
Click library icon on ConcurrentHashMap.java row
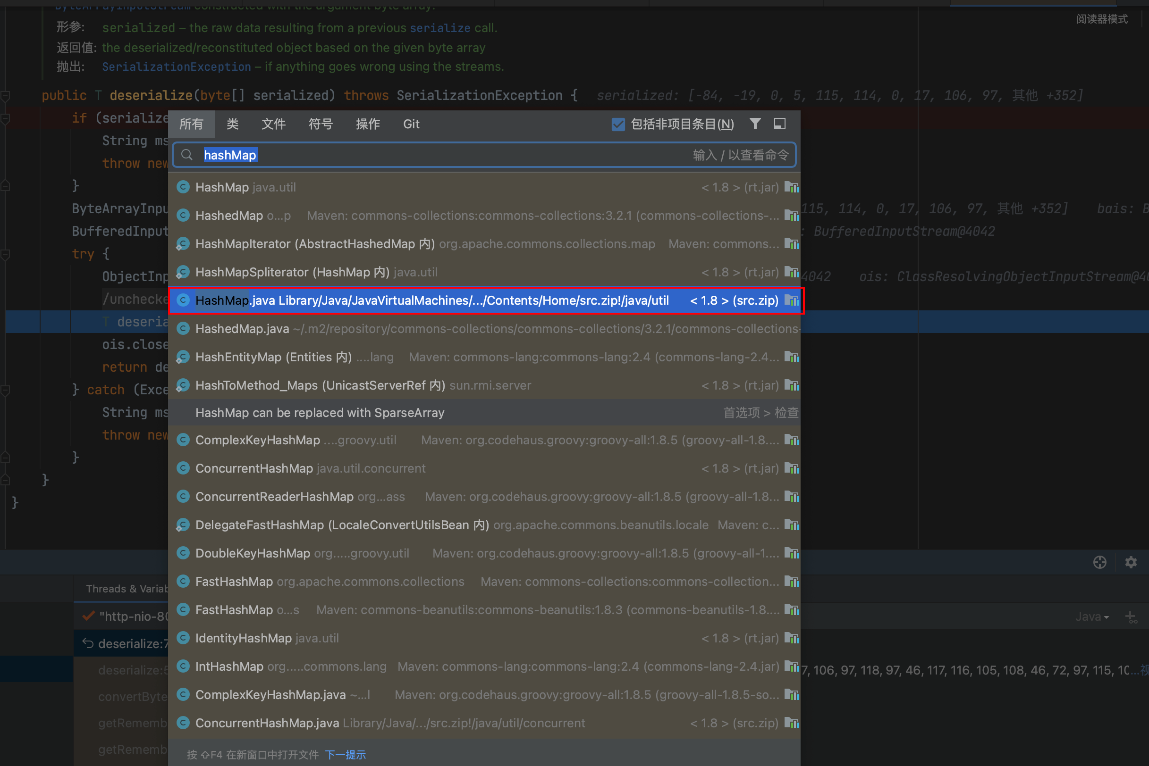[x=792, y=723]
